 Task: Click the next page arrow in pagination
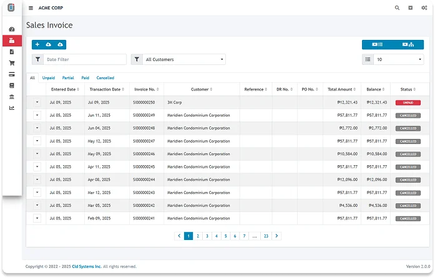276,236
